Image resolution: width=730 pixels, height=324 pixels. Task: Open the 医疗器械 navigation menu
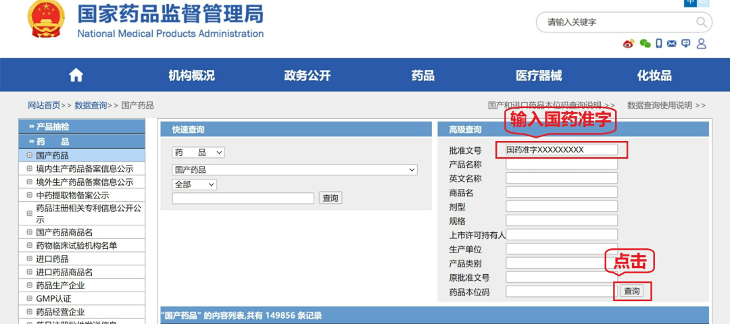[x=539, y=76]
